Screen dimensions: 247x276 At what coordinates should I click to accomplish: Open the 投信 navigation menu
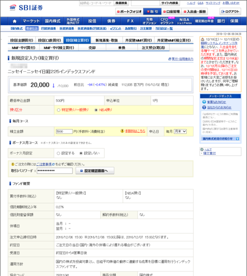pyautogui.click(x=92, y=21)
